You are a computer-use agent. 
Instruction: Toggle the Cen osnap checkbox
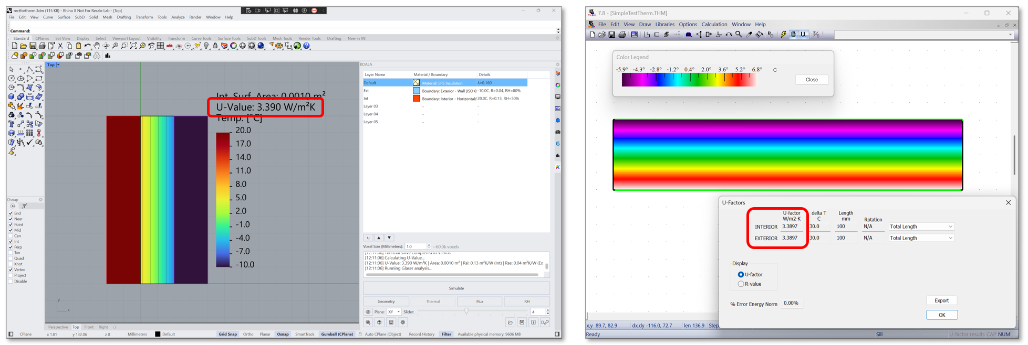(x=11, y=236)
